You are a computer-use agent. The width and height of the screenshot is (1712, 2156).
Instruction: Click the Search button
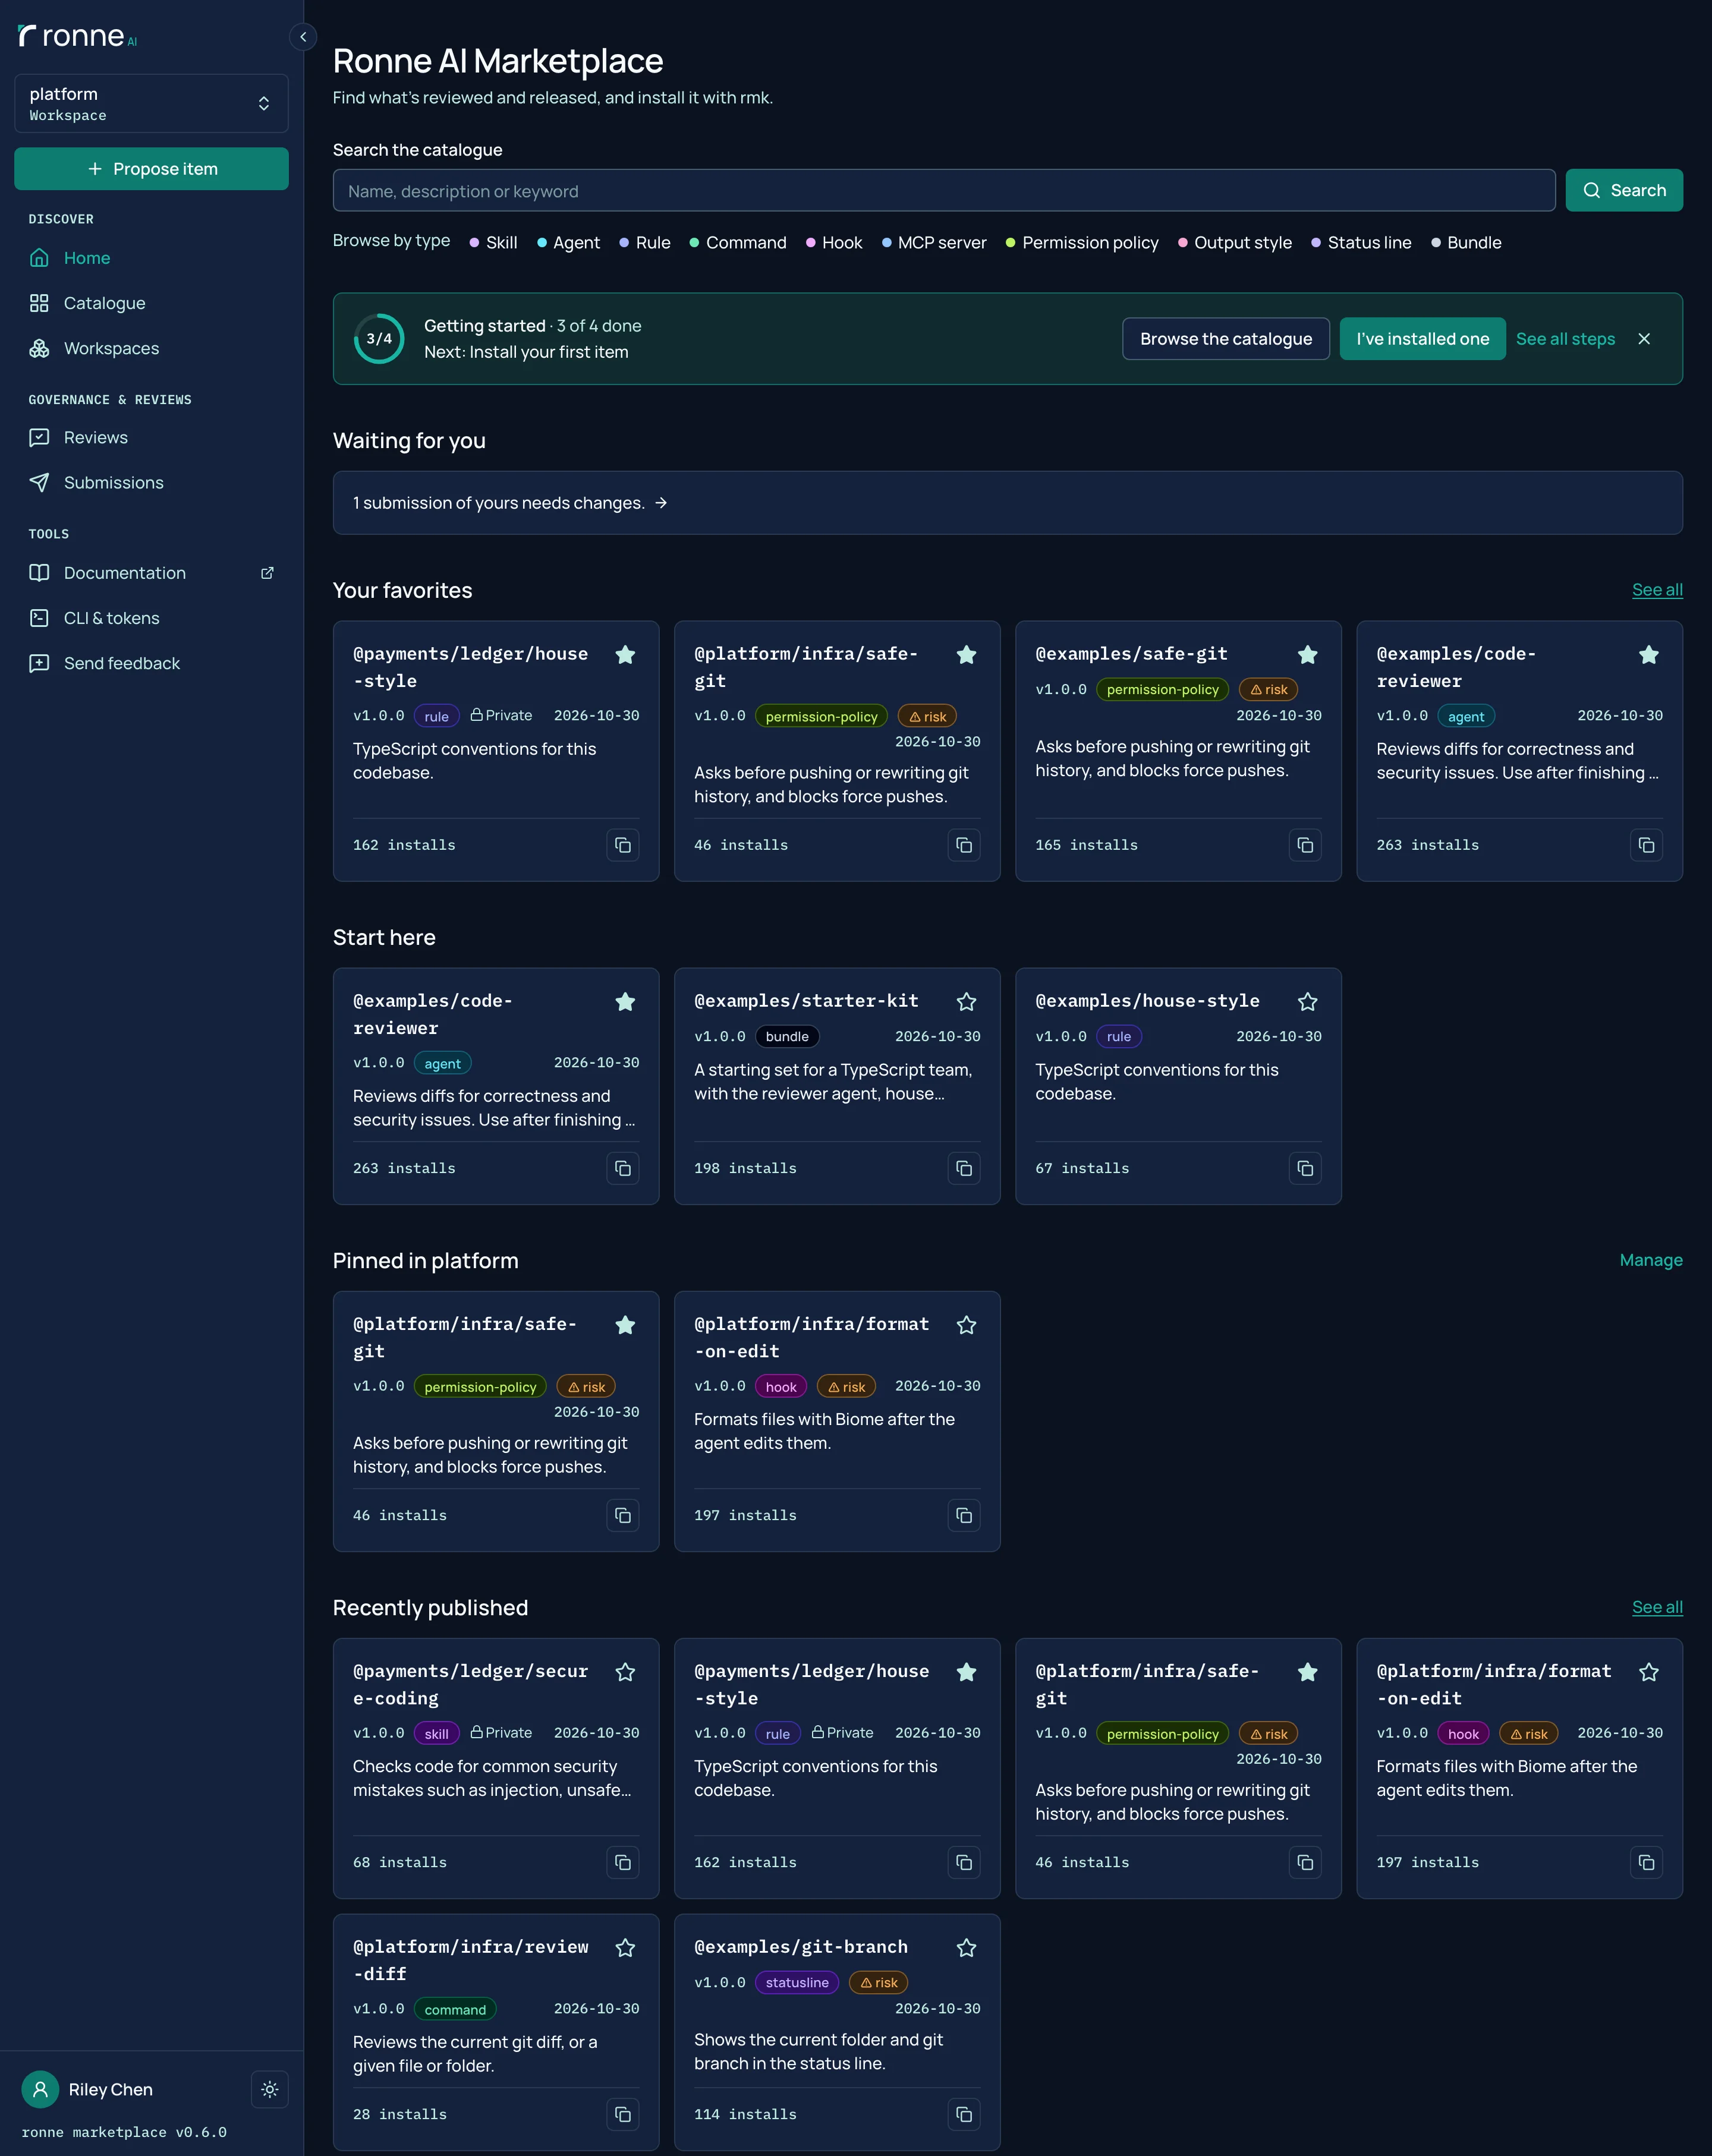[1623, 190]
